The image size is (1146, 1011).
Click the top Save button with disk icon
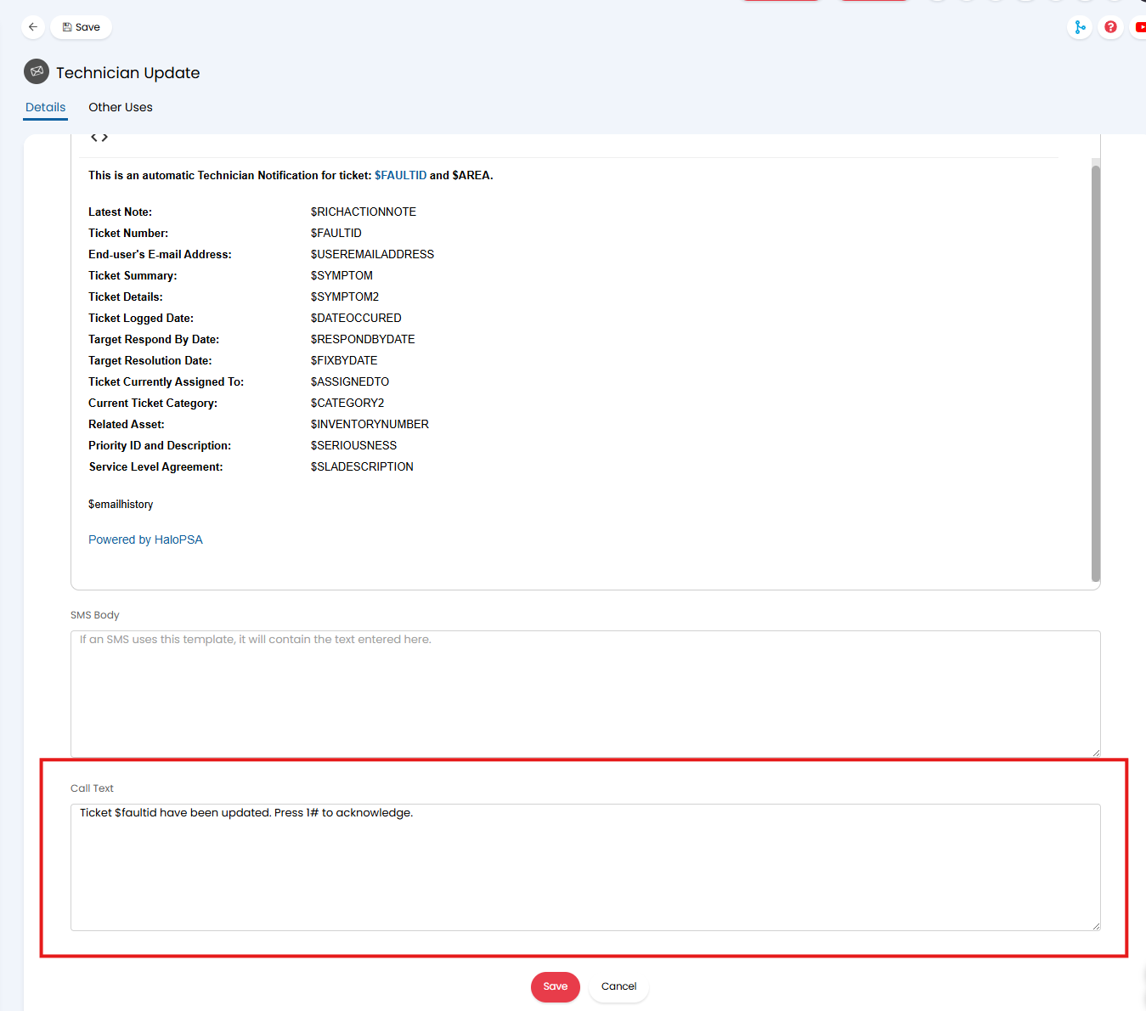pos(82,27)
